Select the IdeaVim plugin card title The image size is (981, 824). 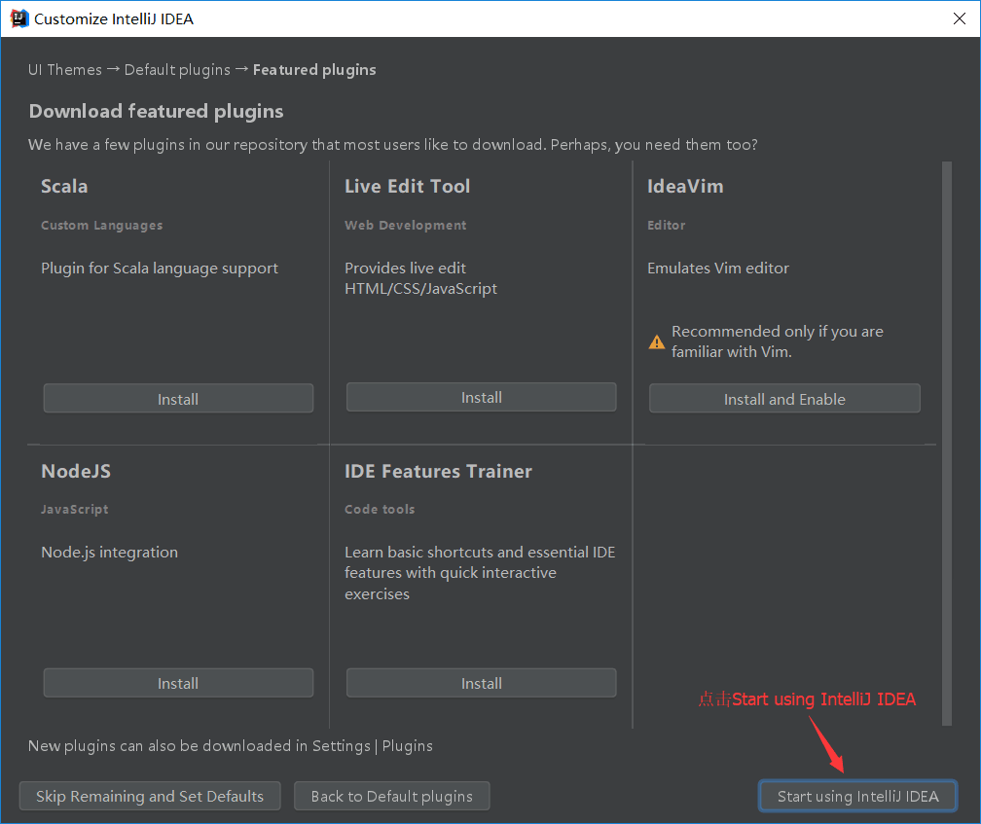coord(684,186)
